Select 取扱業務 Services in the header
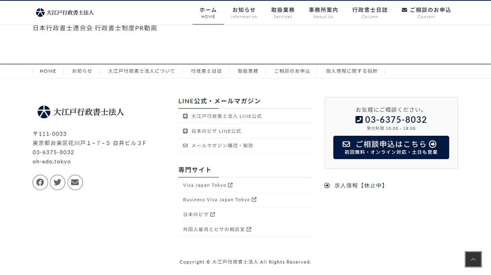This screenshot has height=275, width=491. (x=283, y=13)
